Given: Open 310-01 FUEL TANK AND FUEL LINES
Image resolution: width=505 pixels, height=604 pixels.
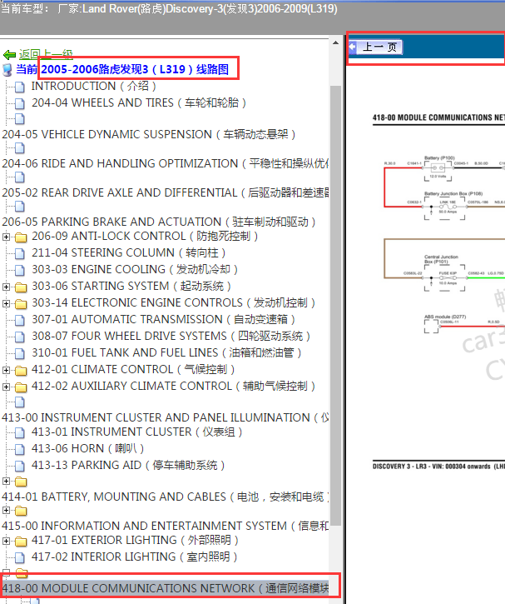Looking at the screenshot, I should 166,352.
